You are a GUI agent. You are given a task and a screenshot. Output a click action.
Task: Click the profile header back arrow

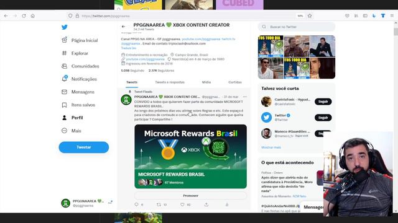tap(124, 27)
